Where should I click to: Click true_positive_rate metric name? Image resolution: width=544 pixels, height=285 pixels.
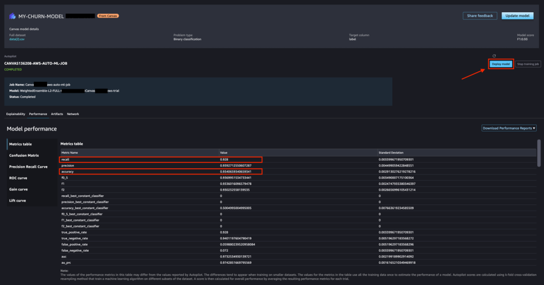click(74, 232)
